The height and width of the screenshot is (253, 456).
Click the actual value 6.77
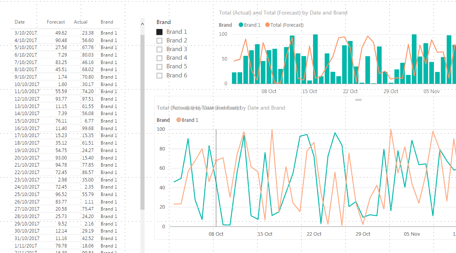pyautogui.click(x=89, y=121)
